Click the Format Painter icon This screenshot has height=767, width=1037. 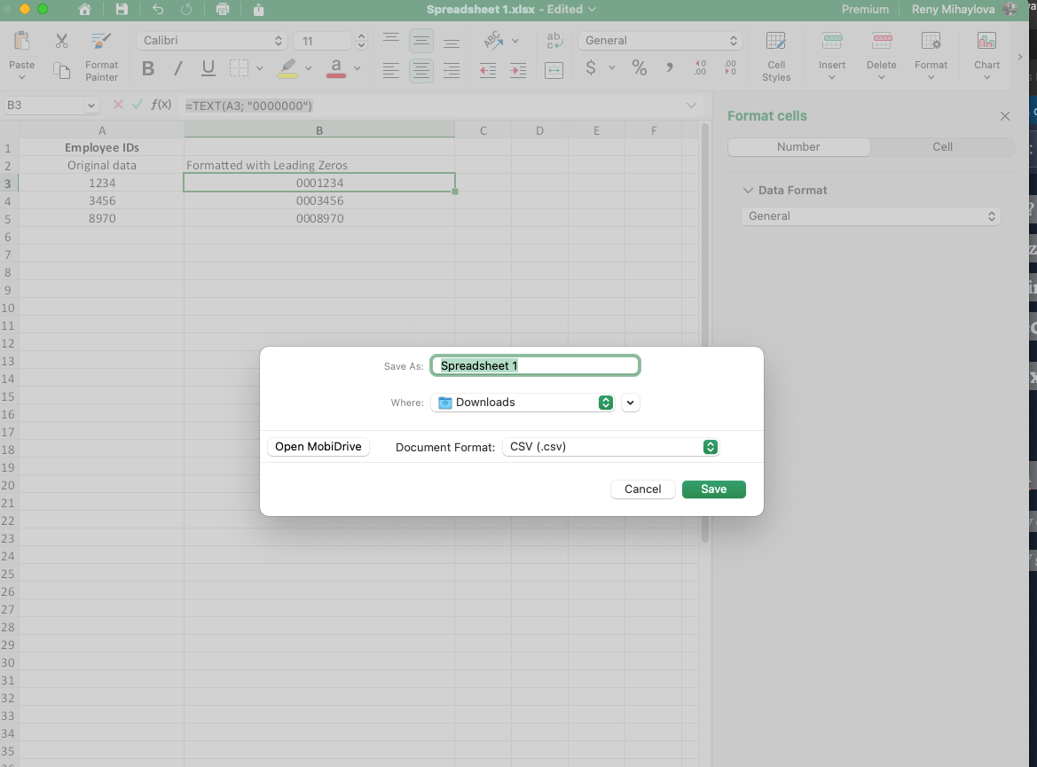[101, 42]
